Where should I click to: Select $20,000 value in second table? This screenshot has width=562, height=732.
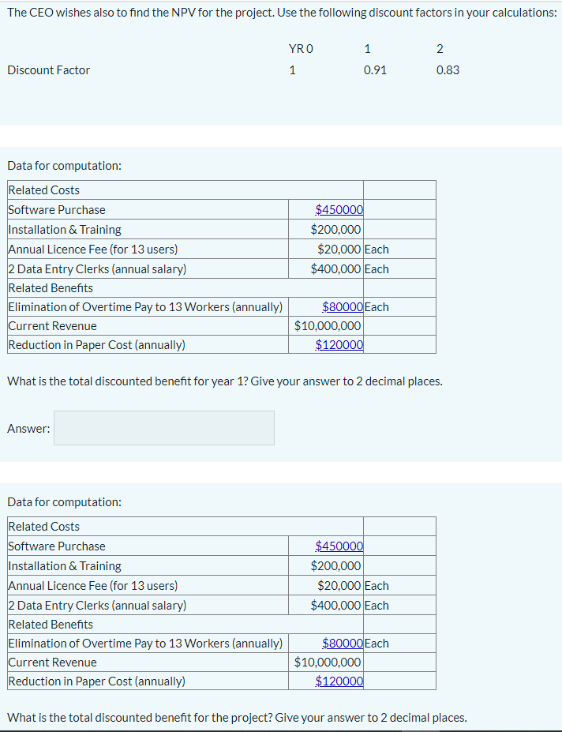(339, 585)
